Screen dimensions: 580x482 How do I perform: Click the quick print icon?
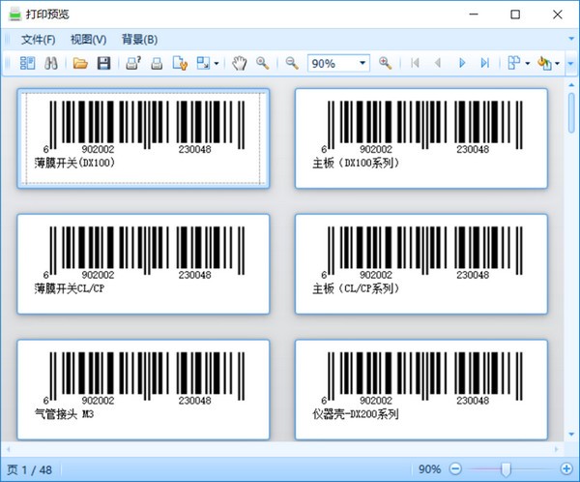point(157,63)
